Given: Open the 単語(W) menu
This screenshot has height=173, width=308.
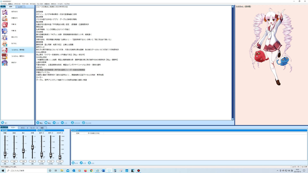Looking at the screenshot, I should coord(47,4).
